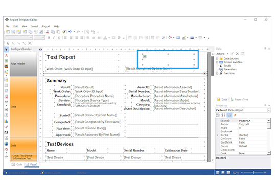Open the font name combo box

click(19, 37)
